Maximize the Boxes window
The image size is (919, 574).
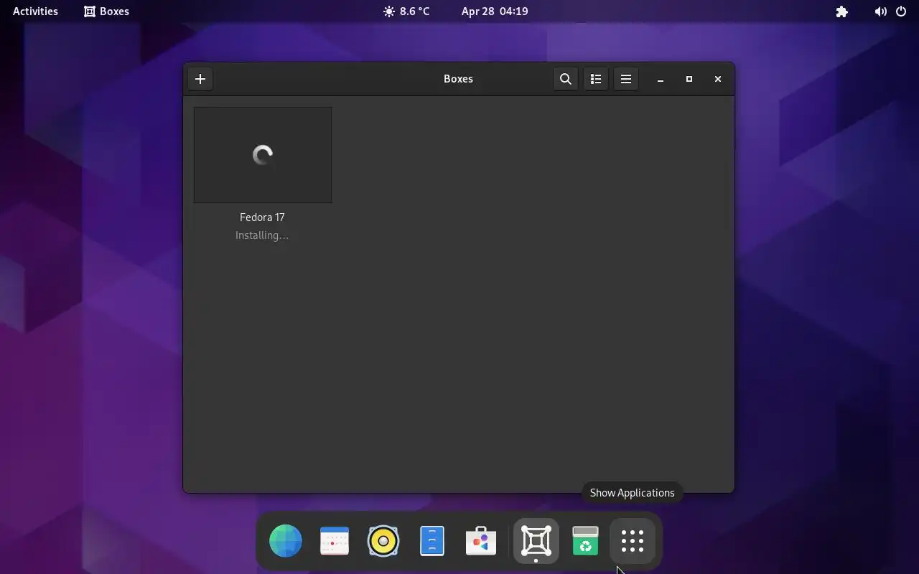[x=689, y=79]
